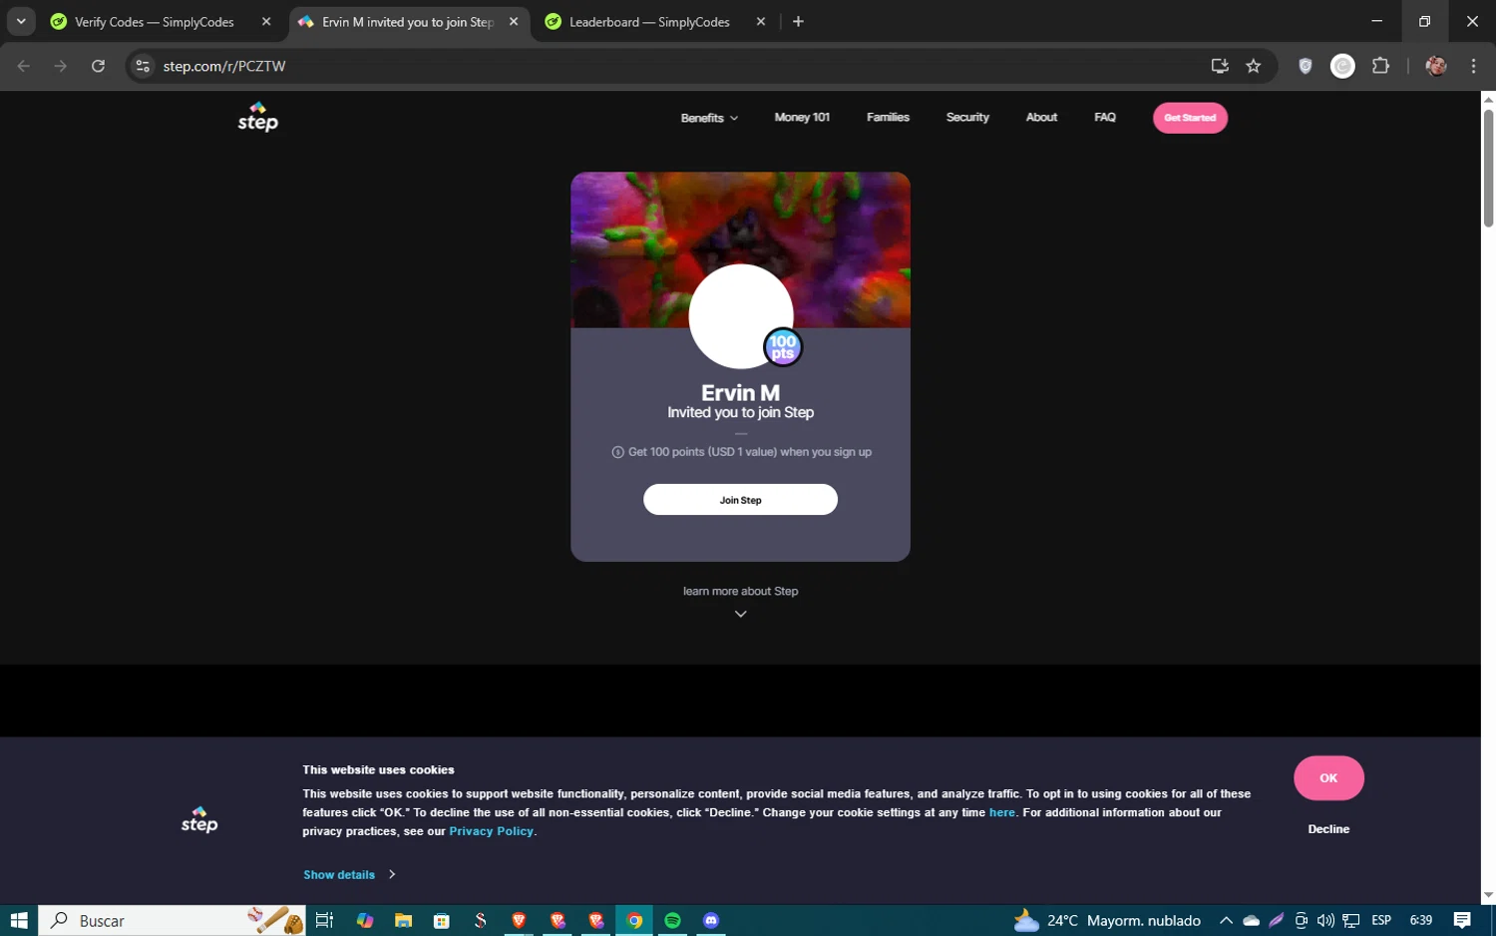Open the 'here' cookie settings link
Image resolution: width=1496 pixels, height=936 pixels.
pyautogui.click(x=1002, y=812)
